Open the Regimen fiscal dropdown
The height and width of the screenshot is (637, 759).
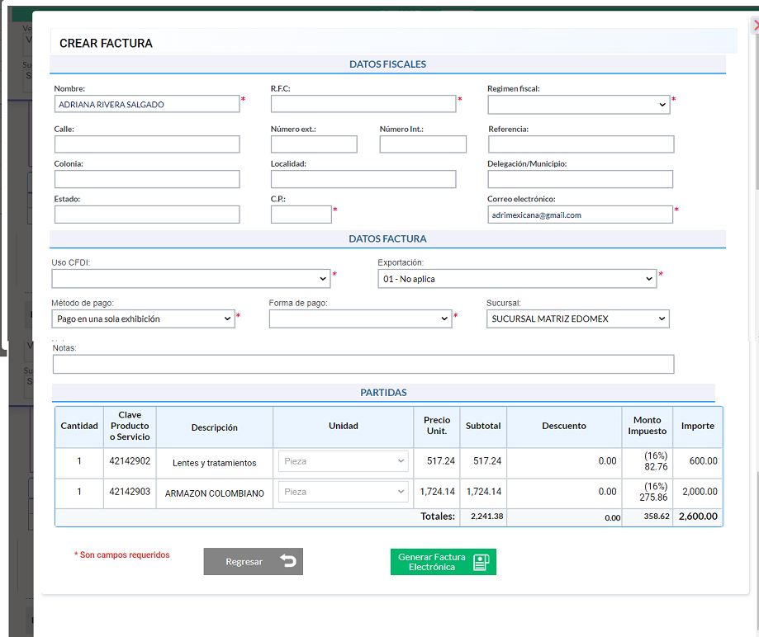coord(578,105)
